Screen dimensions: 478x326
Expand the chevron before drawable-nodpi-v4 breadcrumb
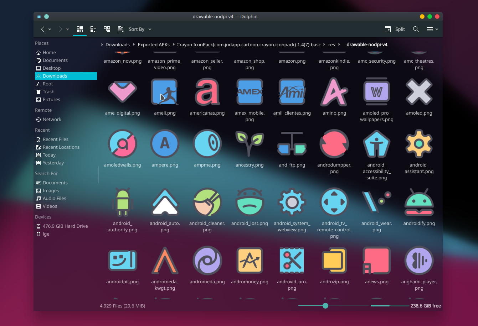(x=339, y=44)
